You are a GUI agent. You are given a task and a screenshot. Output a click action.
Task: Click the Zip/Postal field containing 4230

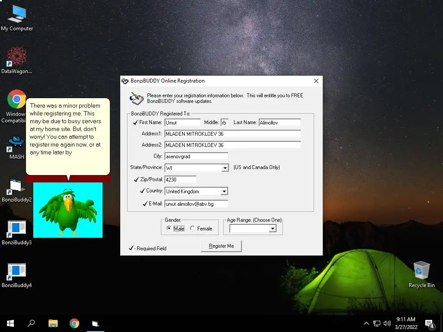[x=180, y=179]
